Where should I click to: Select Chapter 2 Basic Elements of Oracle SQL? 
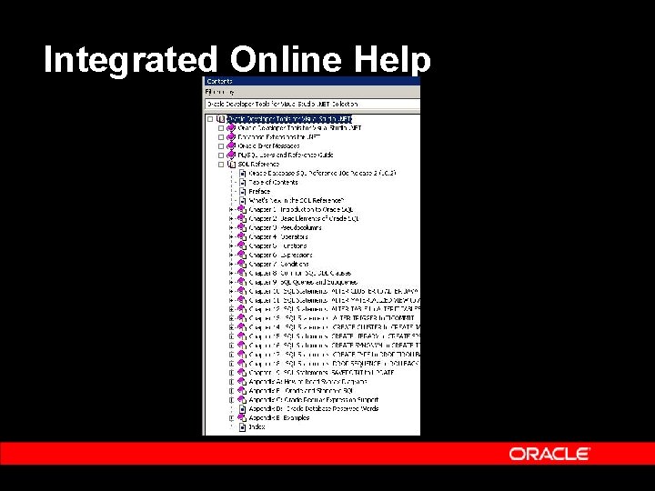pos(304,219)
